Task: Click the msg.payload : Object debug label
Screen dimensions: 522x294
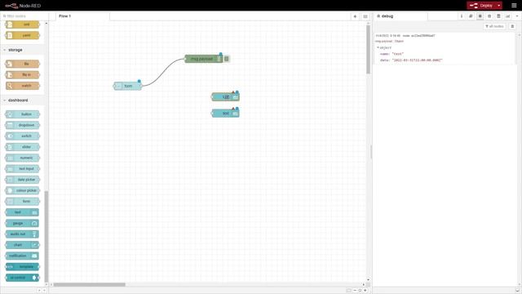Action: [x=390, y=42]
